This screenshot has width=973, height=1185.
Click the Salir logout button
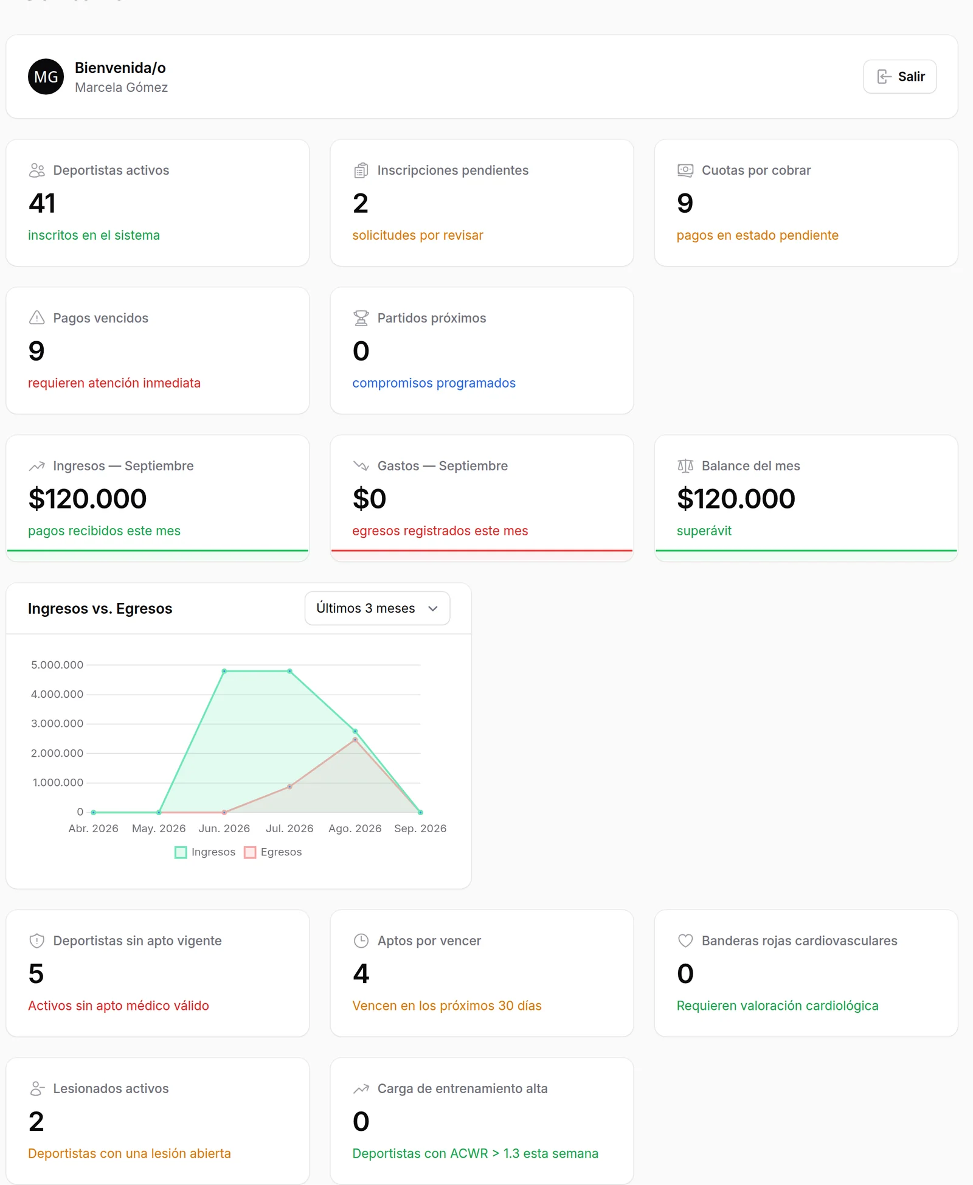point(899,77)
